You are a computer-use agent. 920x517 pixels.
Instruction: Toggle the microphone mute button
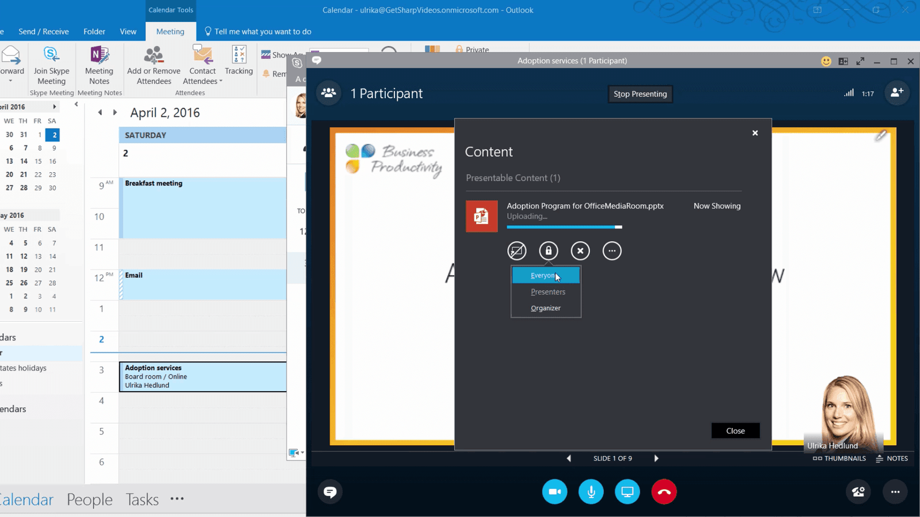(591, 492)
